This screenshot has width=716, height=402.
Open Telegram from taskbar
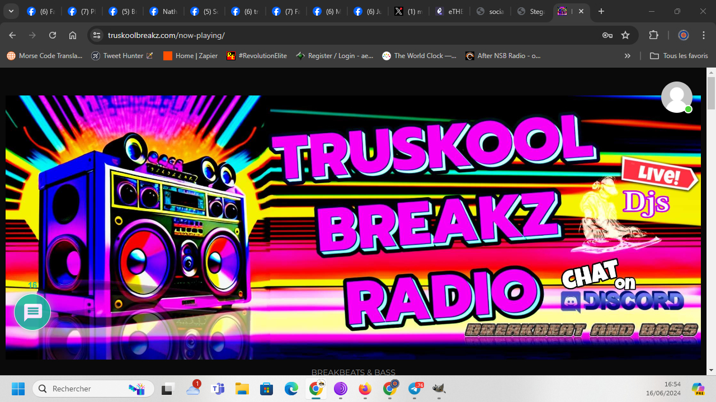415,389
